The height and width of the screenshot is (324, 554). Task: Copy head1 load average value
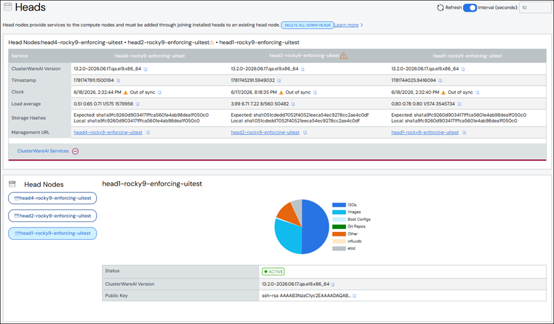(x=459, y=104)
